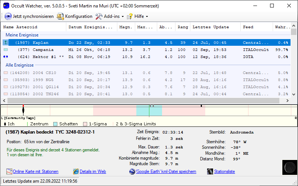The width and height of the screenshot is (298, 186).
Task: Sort by Datum Ereignis column header
Action: pos(90,27)
